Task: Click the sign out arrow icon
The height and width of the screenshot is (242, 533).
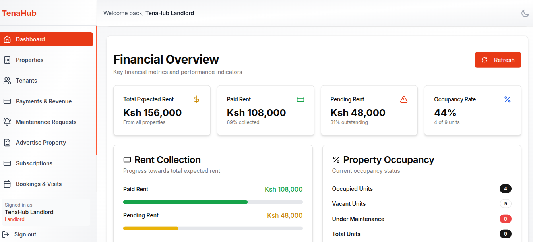Action: tap(6, 234)
